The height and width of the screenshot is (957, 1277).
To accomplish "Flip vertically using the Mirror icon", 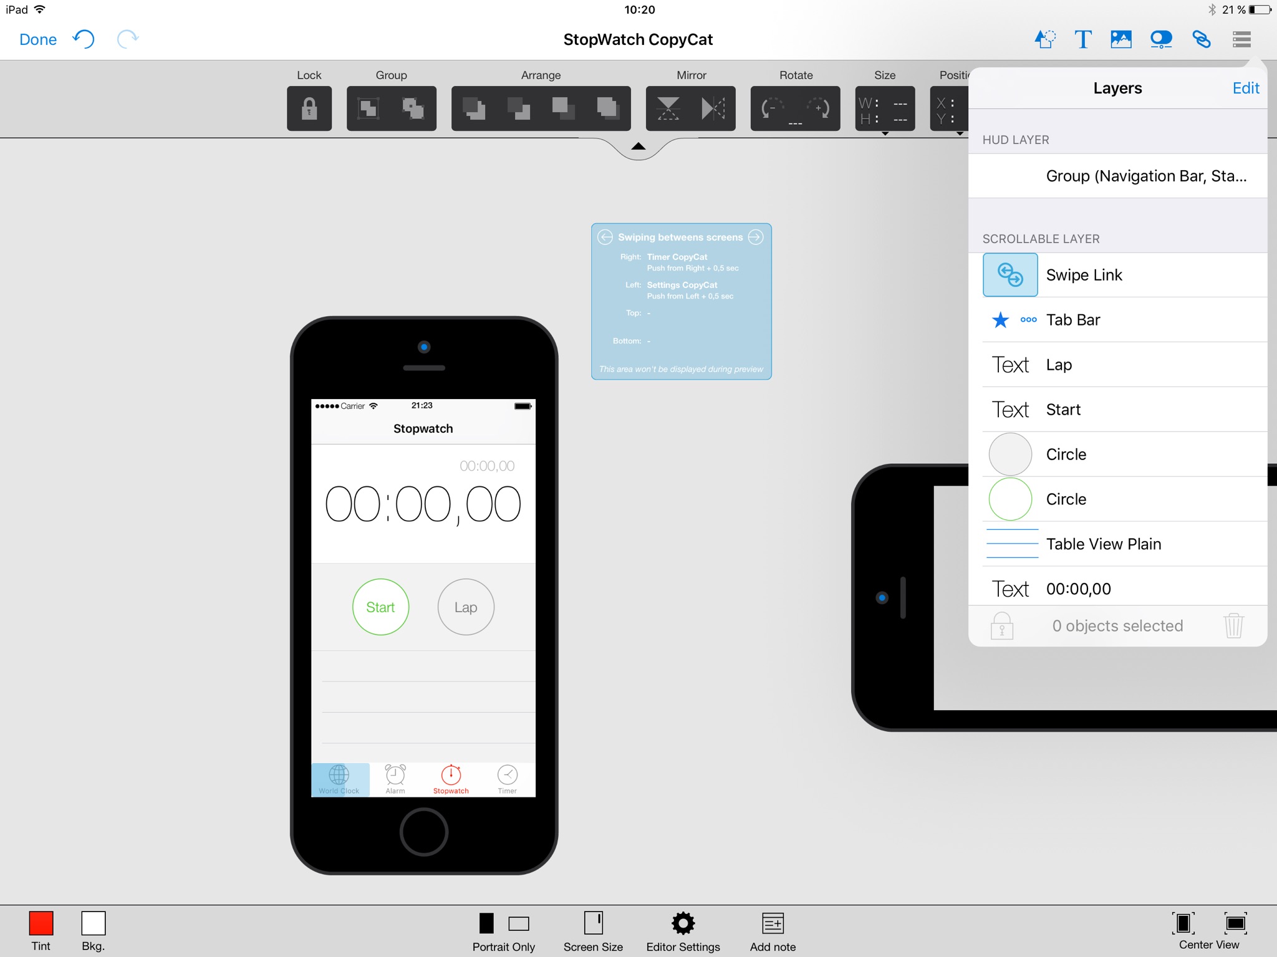I will pos(668,108).
